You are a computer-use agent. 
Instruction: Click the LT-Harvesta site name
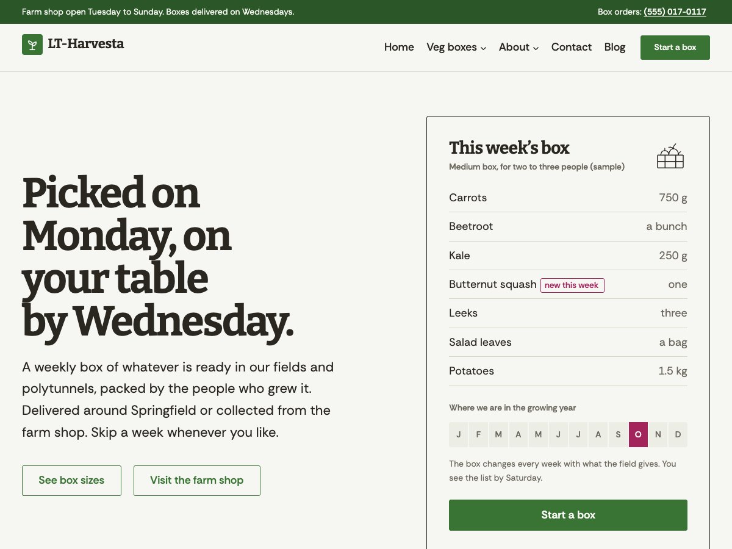[x=86, y=44]
